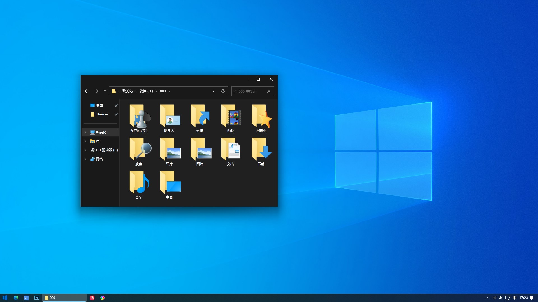Expand the 库 libraries tree item

click(85, 141)
